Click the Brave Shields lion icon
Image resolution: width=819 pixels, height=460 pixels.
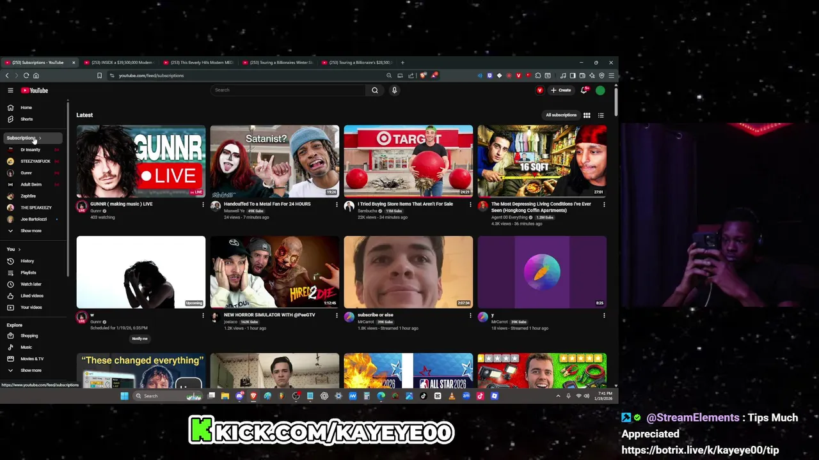(423, 75)
